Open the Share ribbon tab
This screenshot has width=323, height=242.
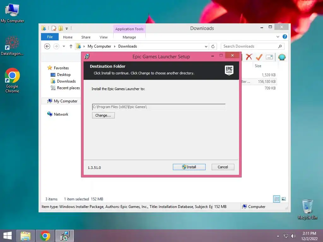pyautogui.click(x=86, y=37)
